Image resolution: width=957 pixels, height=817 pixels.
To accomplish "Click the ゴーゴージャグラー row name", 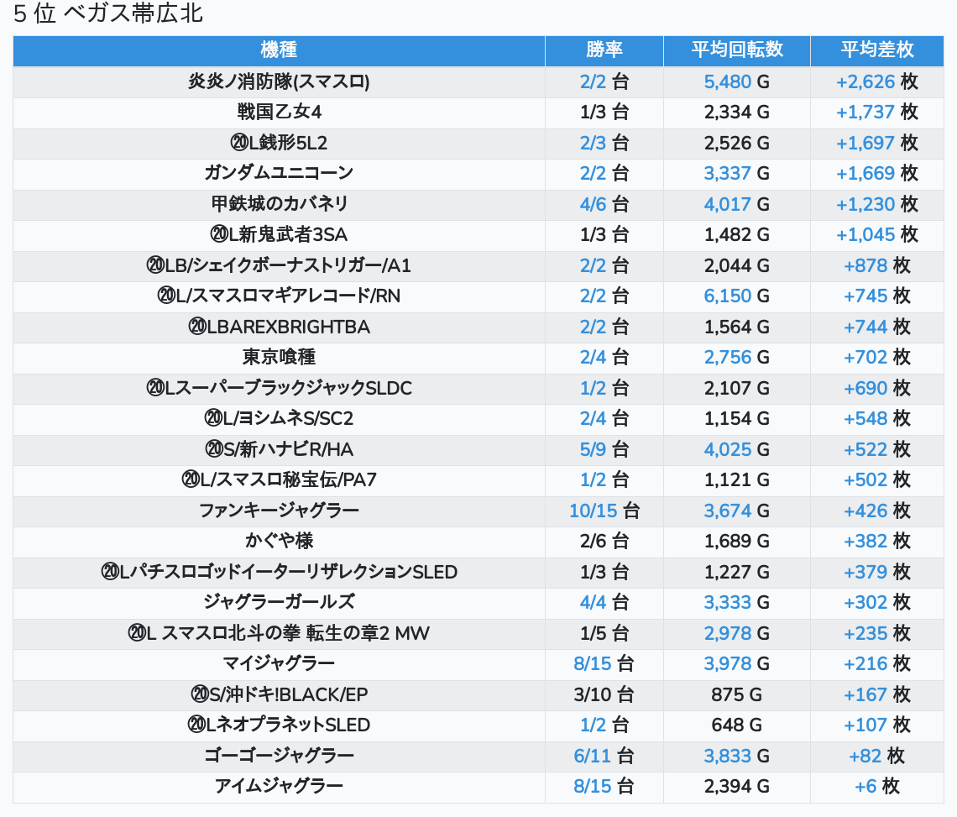I will pyautogui.click(x=280, y=755).
